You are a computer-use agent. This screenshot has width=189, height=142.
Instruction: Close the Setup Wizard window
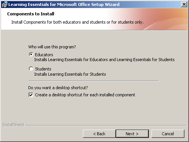point(184,4)
